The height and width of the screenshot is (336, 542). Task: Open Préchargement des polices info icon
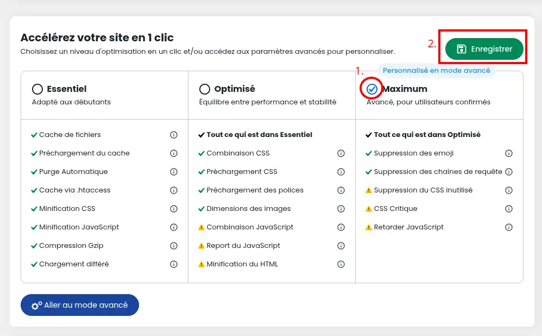(341, 190)
